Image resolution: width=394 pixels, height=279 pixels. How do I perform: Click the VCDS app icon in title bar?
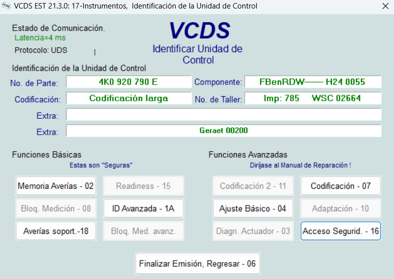tap(6, 6)
